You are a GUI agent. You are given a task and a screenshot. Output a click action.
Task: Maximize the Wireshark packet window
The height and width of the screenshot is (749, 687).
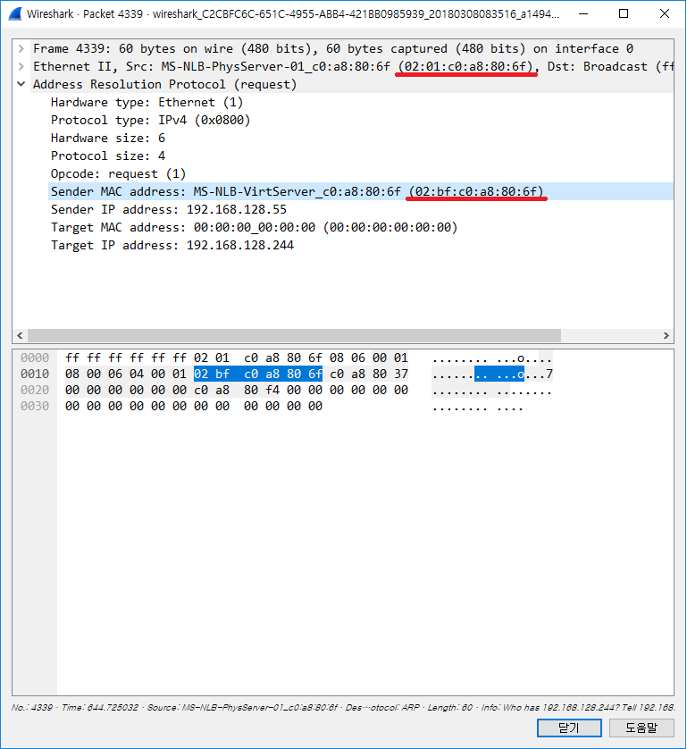pyautogui.click(x=624, y=13)
